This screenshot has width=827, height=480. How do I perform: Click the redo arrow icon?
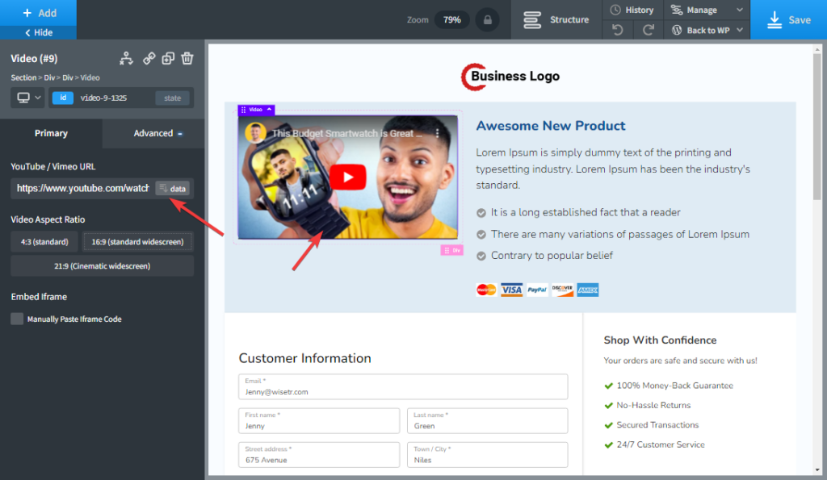pyautogui.click(x=648, y=30)
